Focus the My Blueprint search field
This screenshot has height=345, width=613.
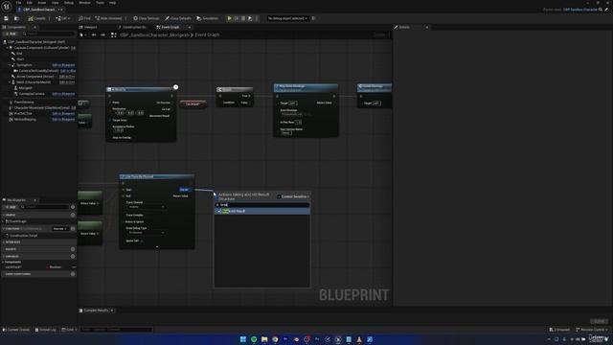45,207
